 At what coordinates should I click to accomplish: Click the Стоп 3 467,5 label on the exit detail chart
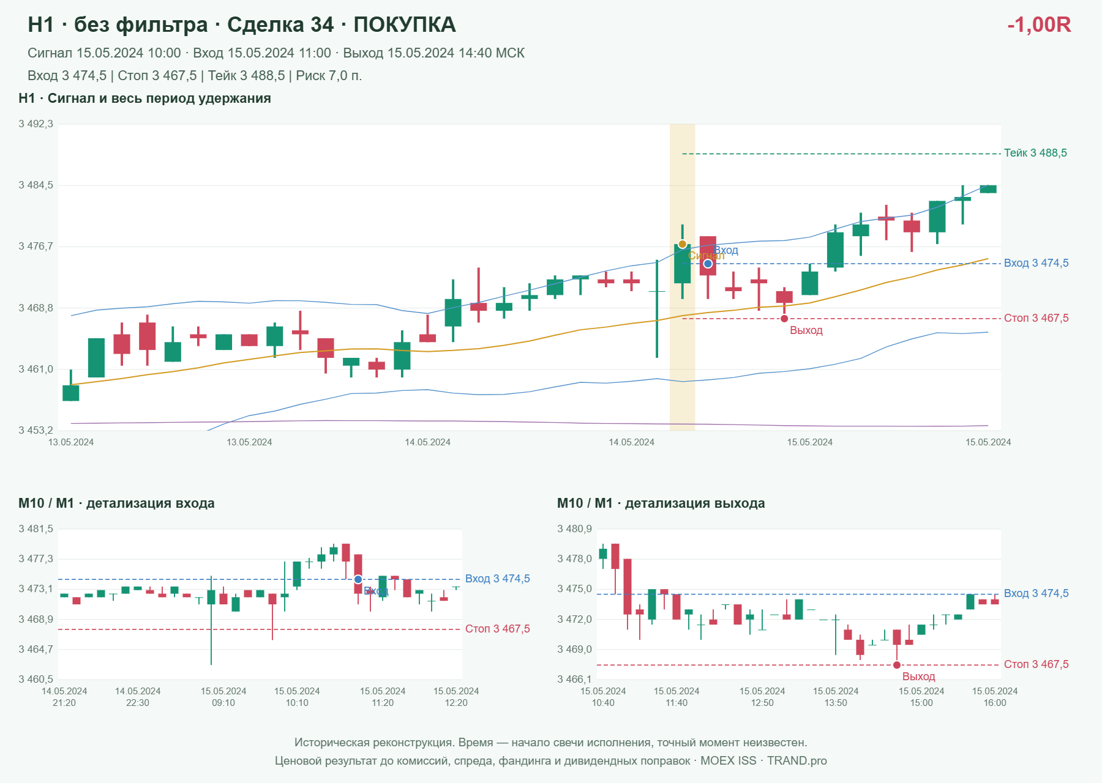pyautogui.click(x=1036, y=664)
